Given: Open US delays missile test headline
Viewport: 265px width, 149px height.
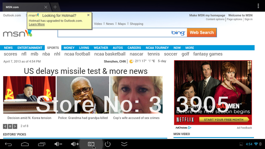Looking at the screenshot, I should click(86, 71).
